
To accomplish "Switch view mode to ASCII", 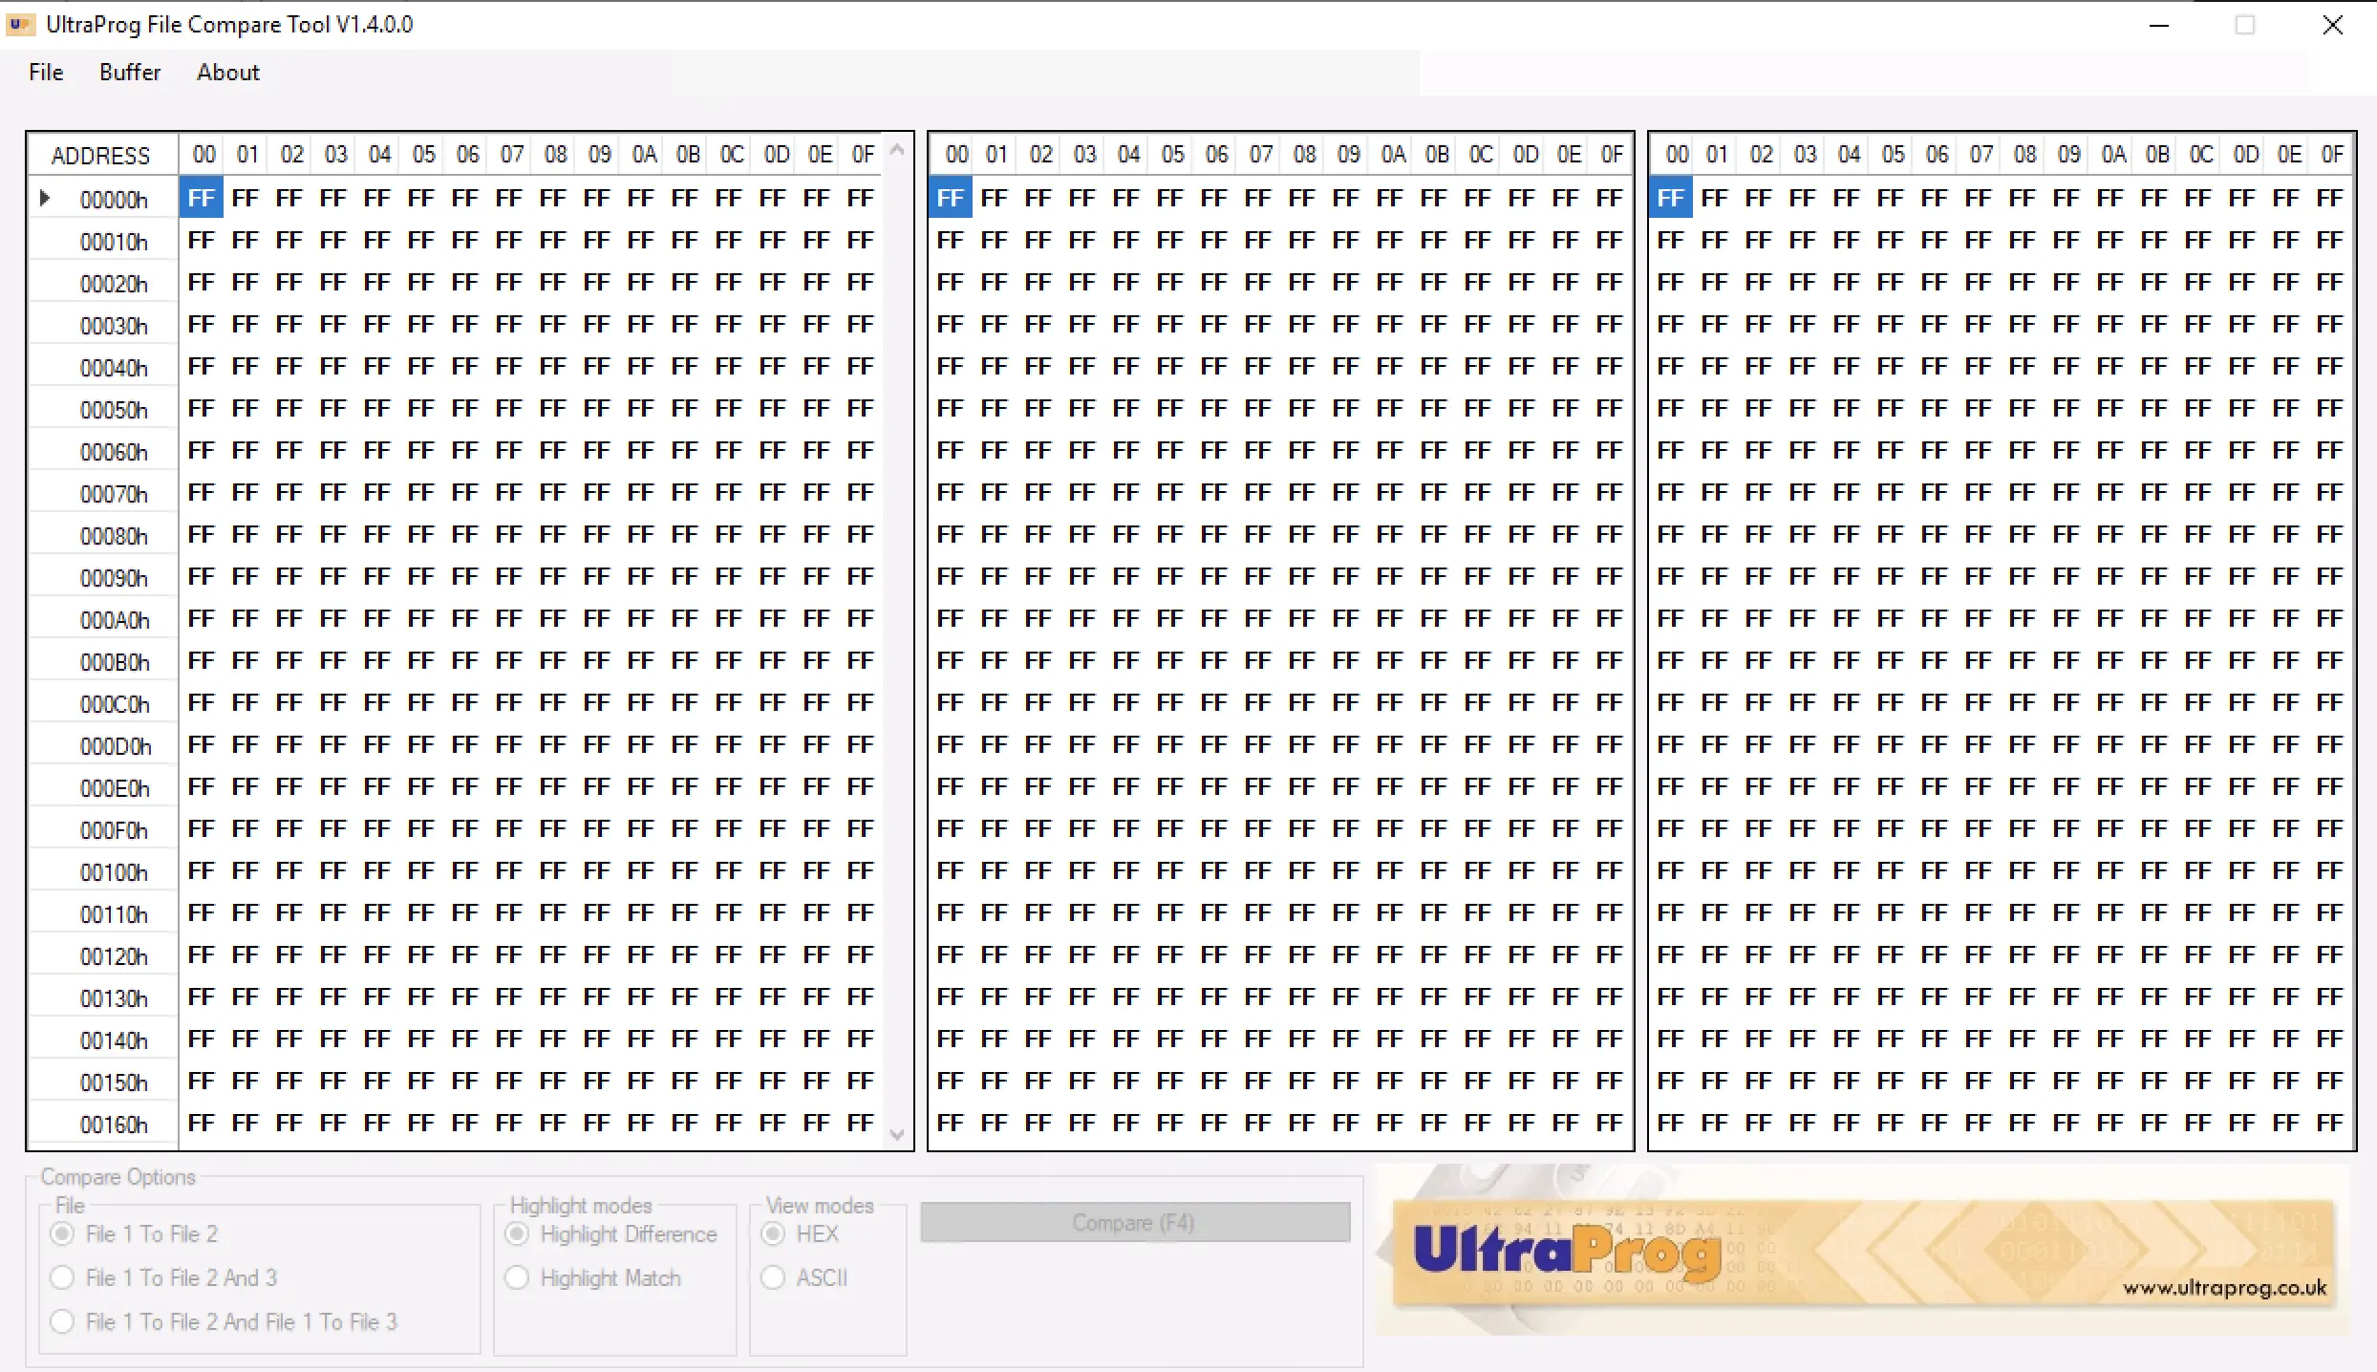I will (774, 1277).
